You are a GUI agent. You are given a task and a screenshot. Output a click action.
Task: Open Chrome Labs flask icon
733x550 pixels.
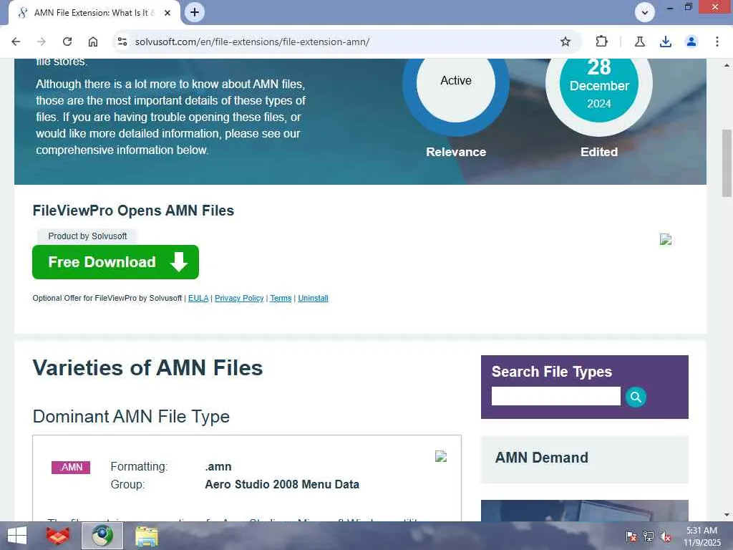point(639,42)
